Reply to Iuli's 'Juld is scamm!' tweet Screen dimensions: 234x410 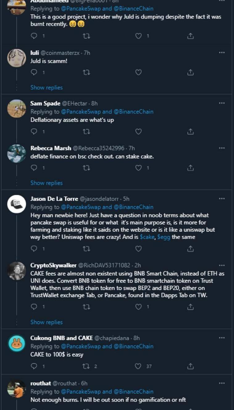[x=34, y=72]
